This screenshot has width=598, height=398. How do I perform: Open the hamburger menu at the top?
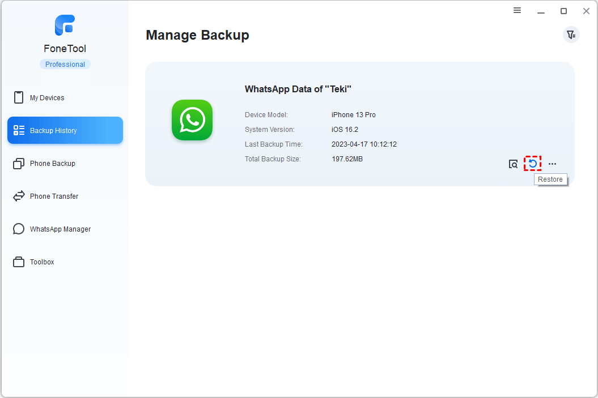coord(517,10)
